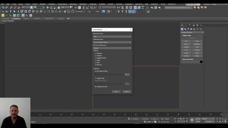The image size is (228, 128).
Task: Select the Shapes category icon
Action: [185, 29]
